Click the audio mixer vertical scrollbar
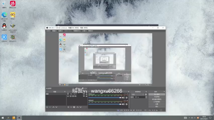Viewport: 214px width, 120px height. 129,101
